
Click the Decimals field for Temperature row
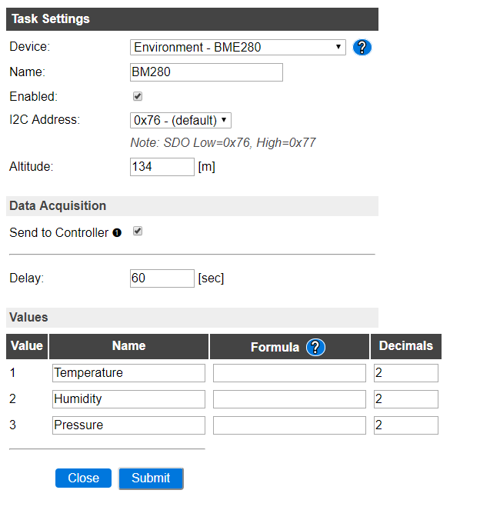click(x=406, y=373)
